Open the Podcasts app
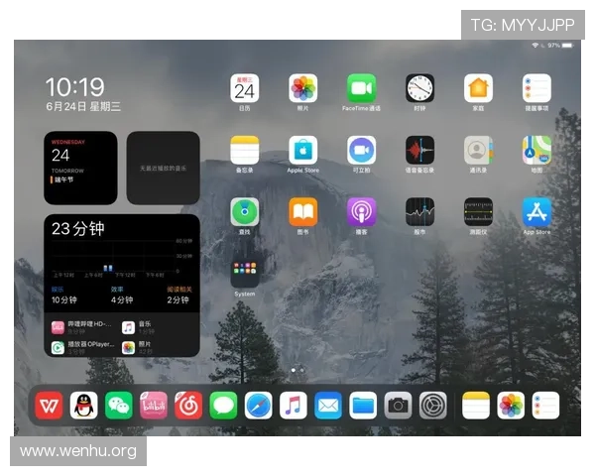The height and width of the screenshot is (476, 595). [x=361, y=211]
